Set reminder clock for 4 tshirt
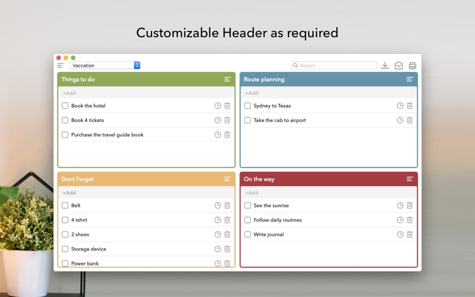 pyautogui.click(x=218, y=220)
